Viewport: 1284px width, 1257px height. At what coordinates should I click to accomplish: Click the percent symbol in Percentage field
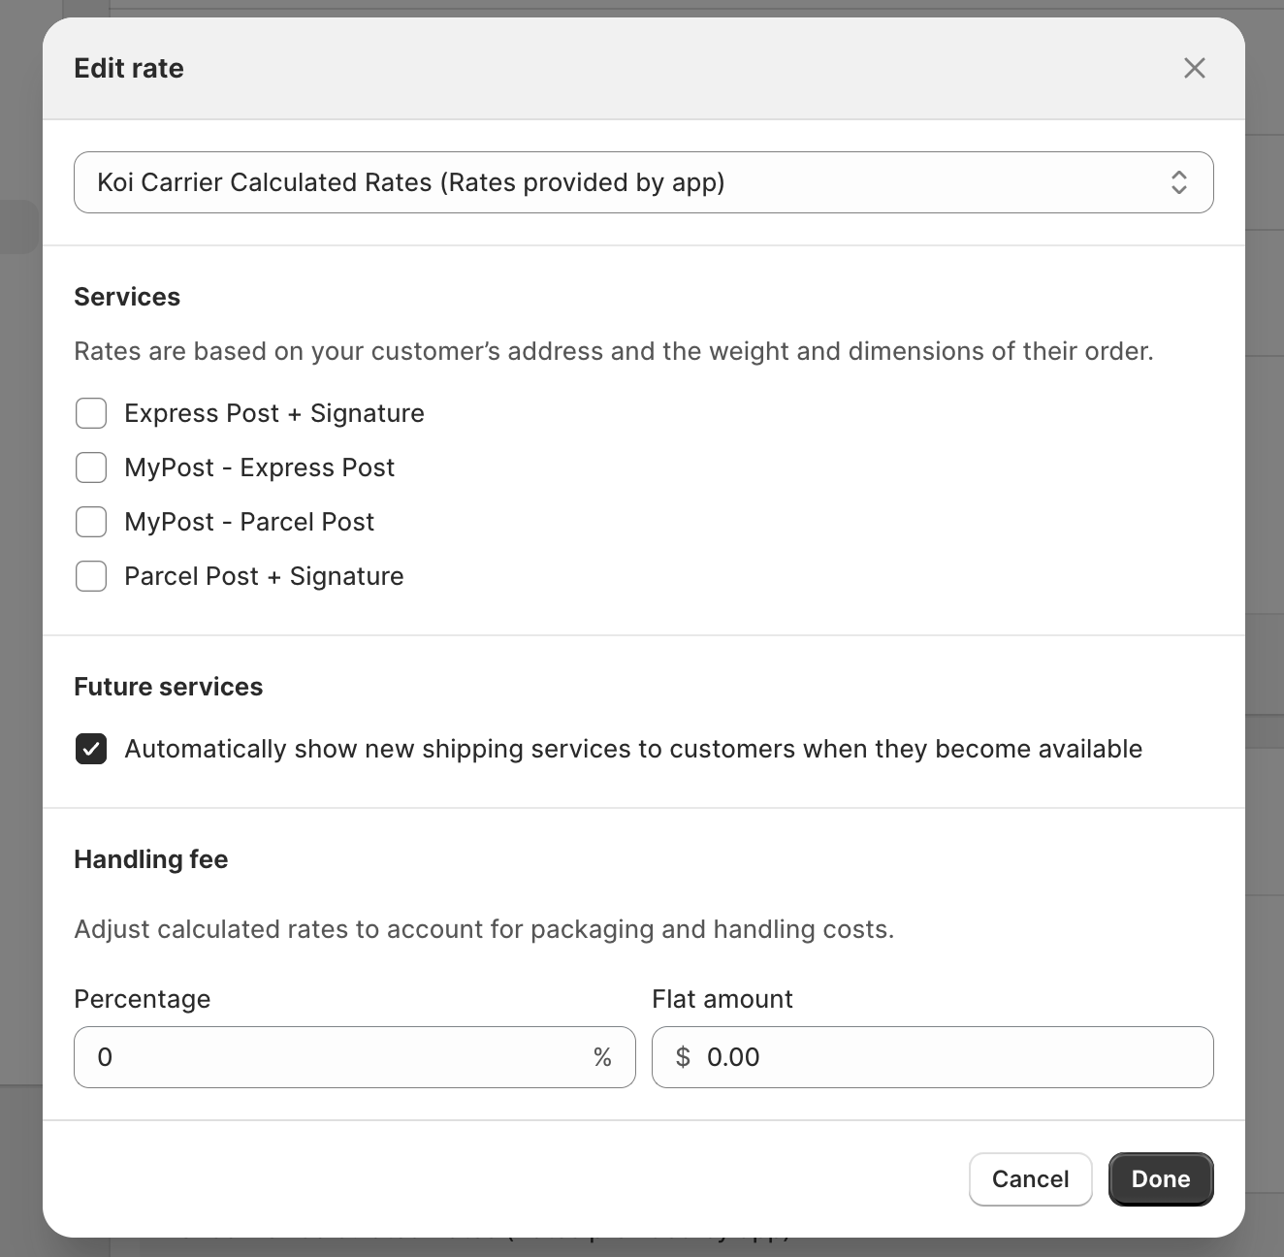pos(602,1057)
